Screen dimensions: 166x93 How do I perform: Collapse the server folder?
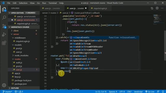(x=24, y=34)
